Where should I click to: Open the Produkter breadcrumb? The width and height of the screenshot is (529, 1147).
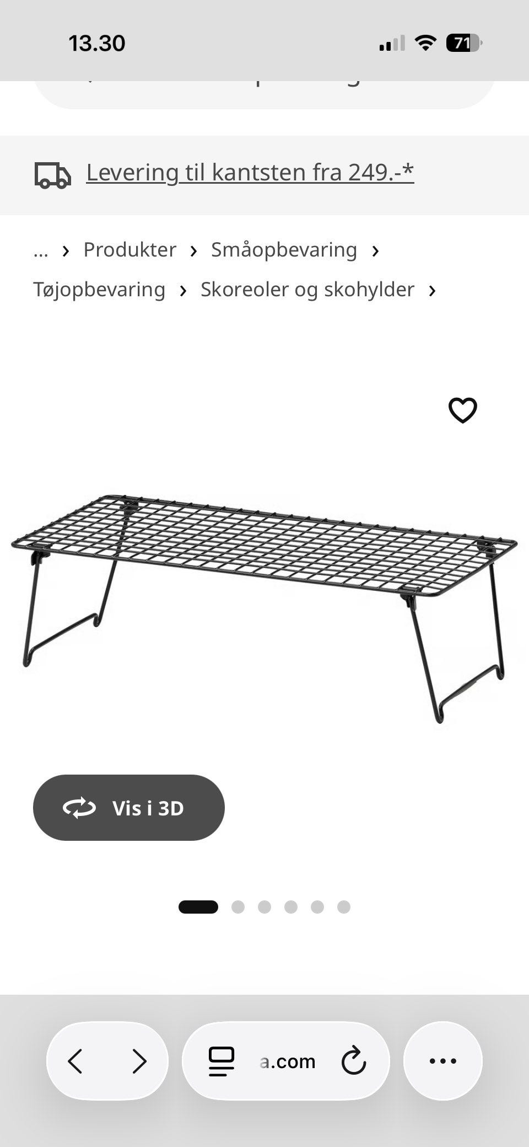[129, 250]
